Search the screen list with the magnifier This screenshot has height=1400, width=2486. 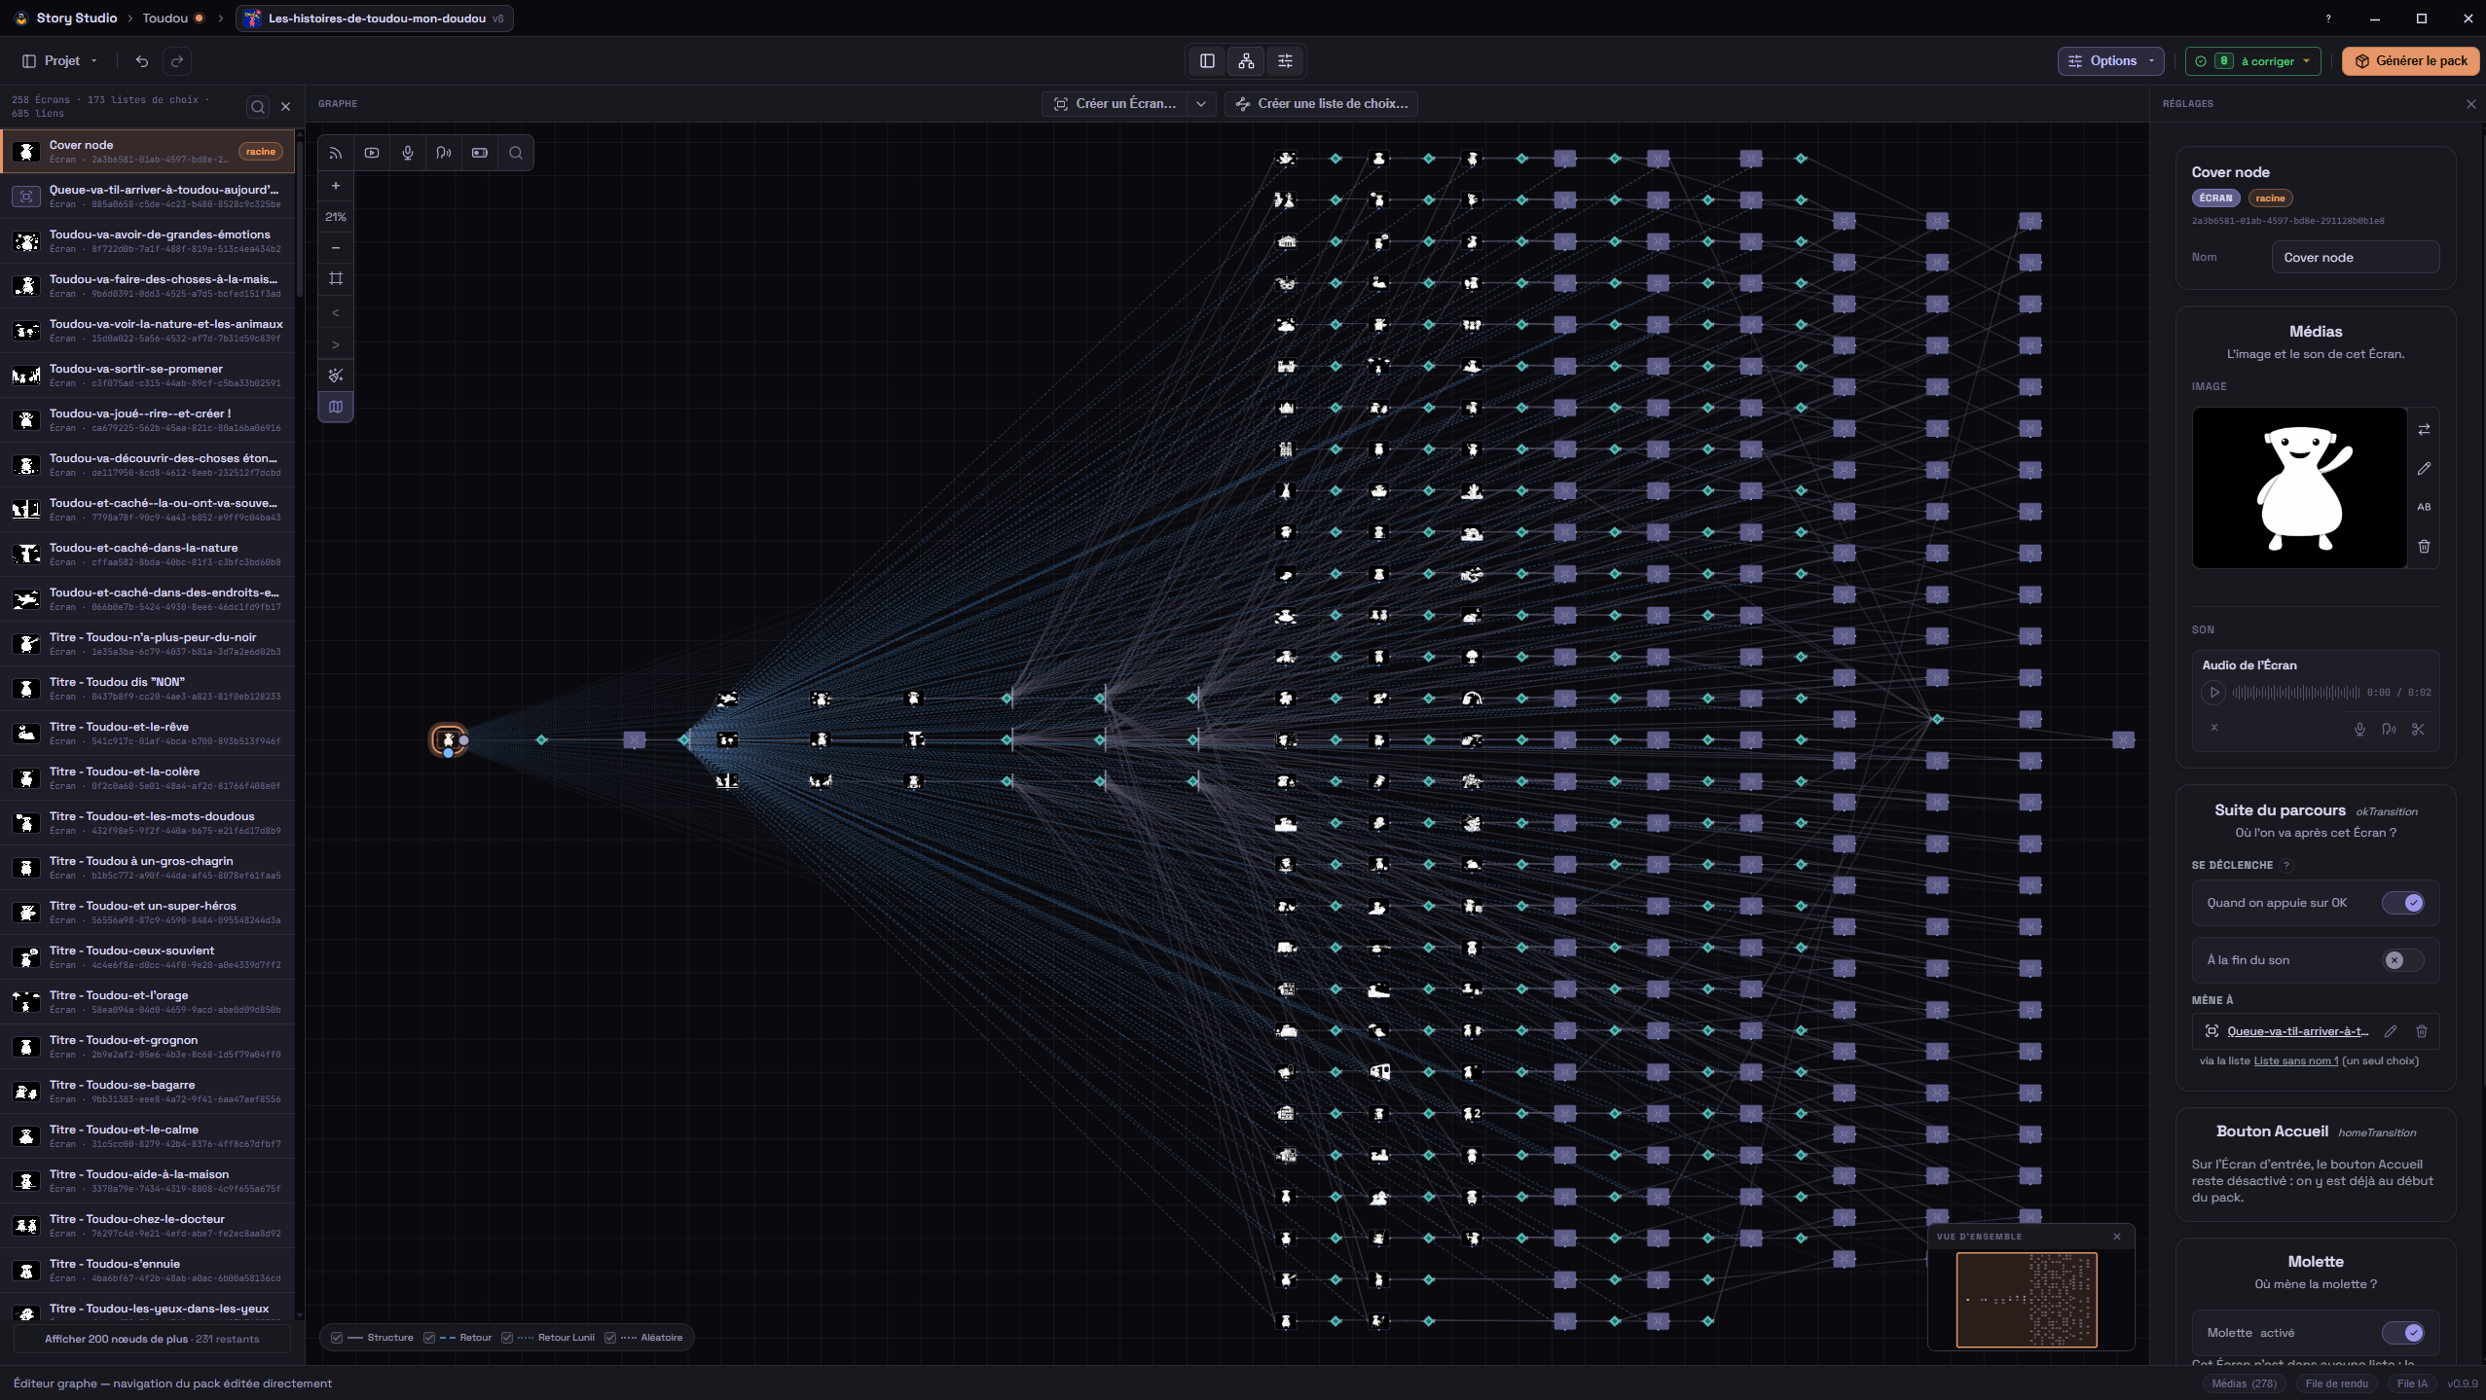click(x=258, y=107)
